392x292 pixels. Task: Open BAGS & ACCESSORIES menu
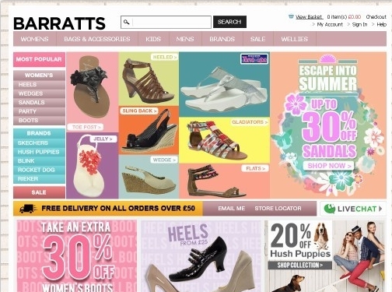tap(97, 39)
